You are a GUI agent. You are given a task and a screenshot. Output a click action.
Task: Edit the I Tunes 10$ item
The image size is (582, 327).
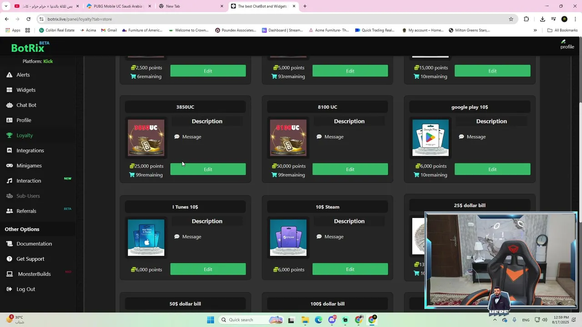[x=208, y=269]
